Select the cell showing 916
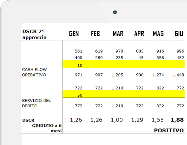 pos(160,51)
